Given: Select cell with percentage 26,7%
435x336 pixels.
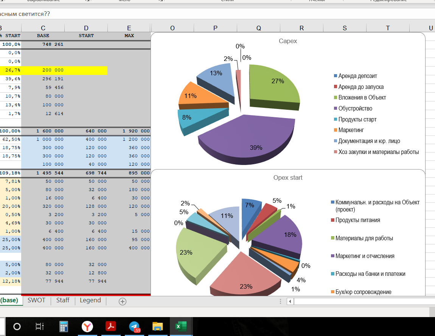Looking at the screenshot, I should (11, 70).
